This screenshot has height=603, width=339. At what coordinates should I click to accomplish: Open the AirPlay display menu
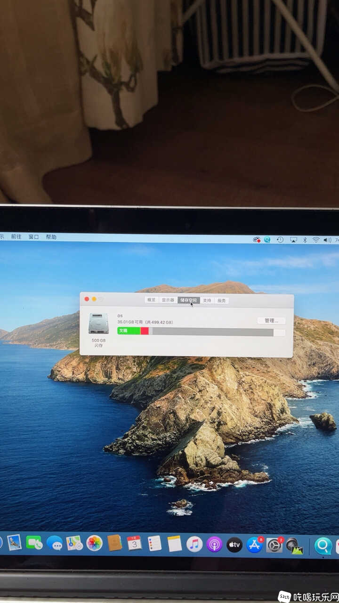coord(293,240)
